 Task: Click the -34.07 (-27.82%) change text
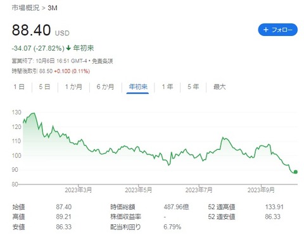pos(38,48)
